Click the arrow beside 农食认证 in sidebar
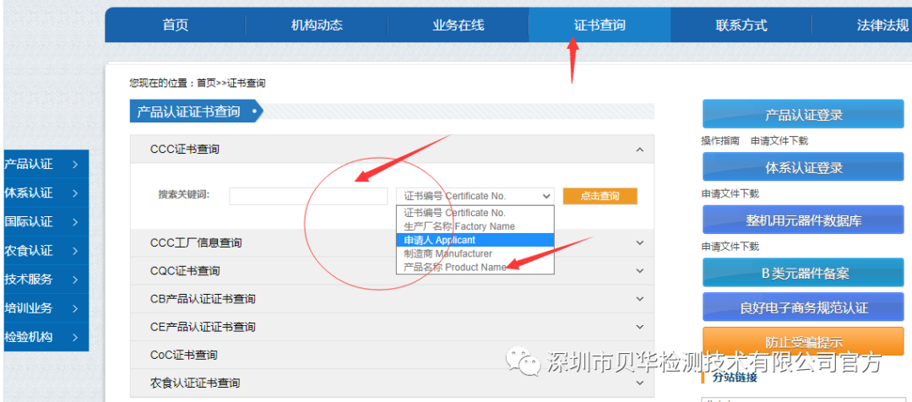 76,251
